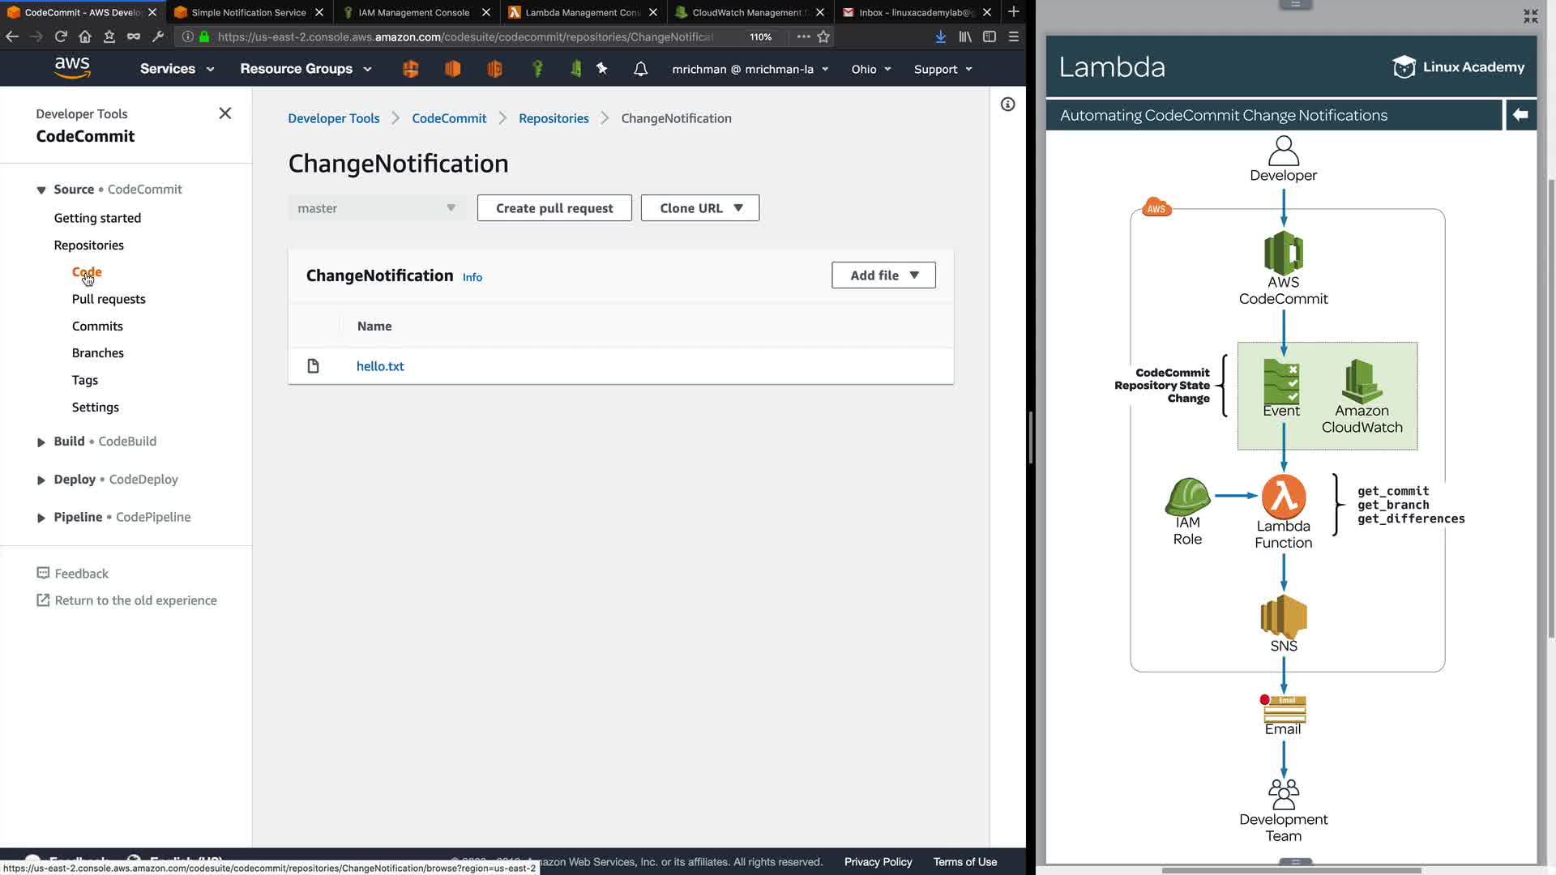
Task: Click the info circle panel icon
Action: [x=1007, y=105]
